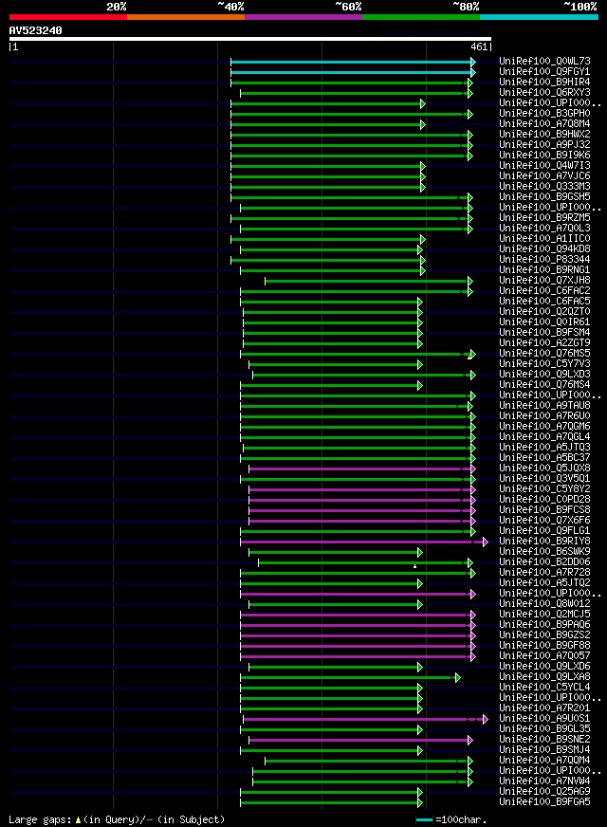
Task: Open hit UniRef100_C6FAC5
Action: tap(544, 302)
